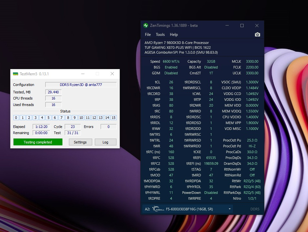Click the RttPark value RZQ/4 (60)
The height and width of the screenshot is (232, 308).
[252, 187]
